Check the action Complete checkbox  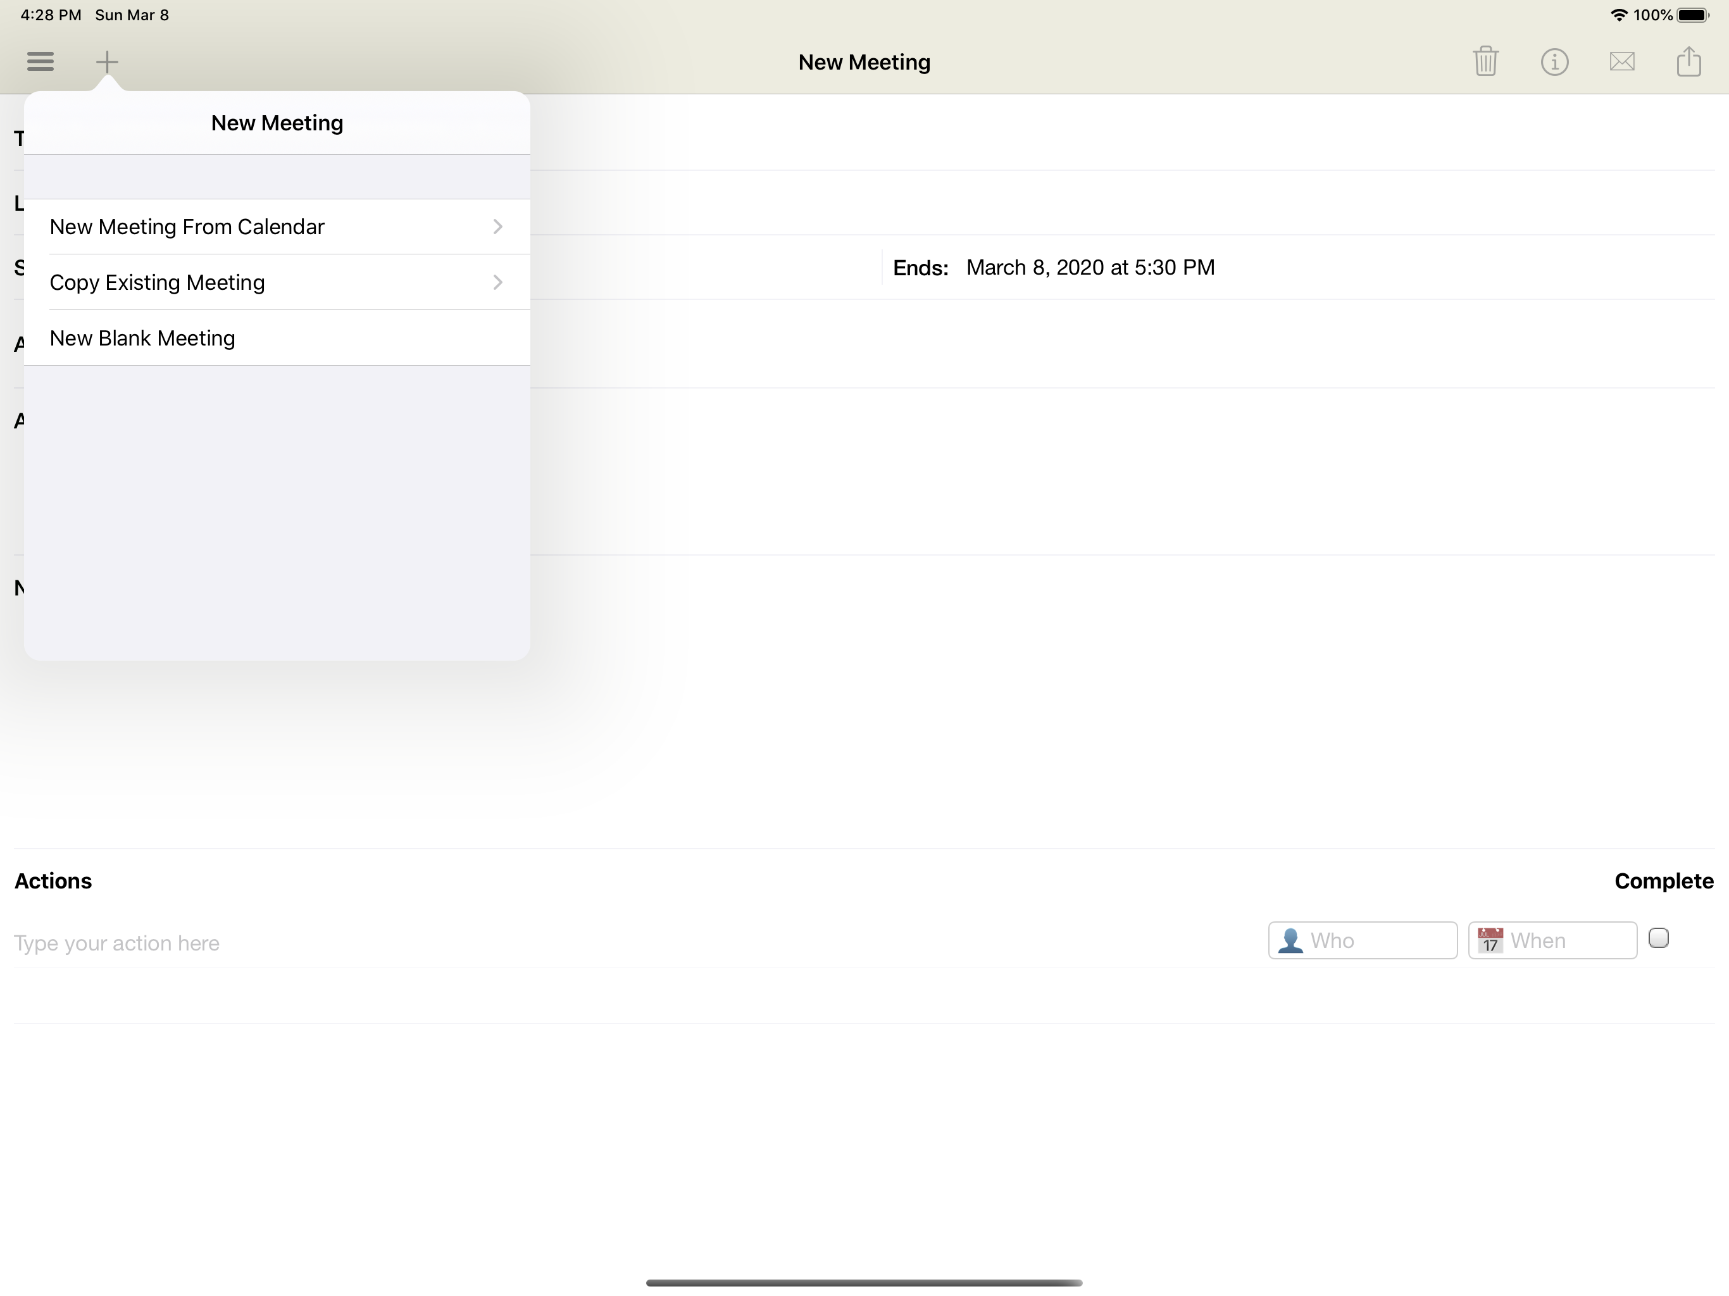(1658, 938)
